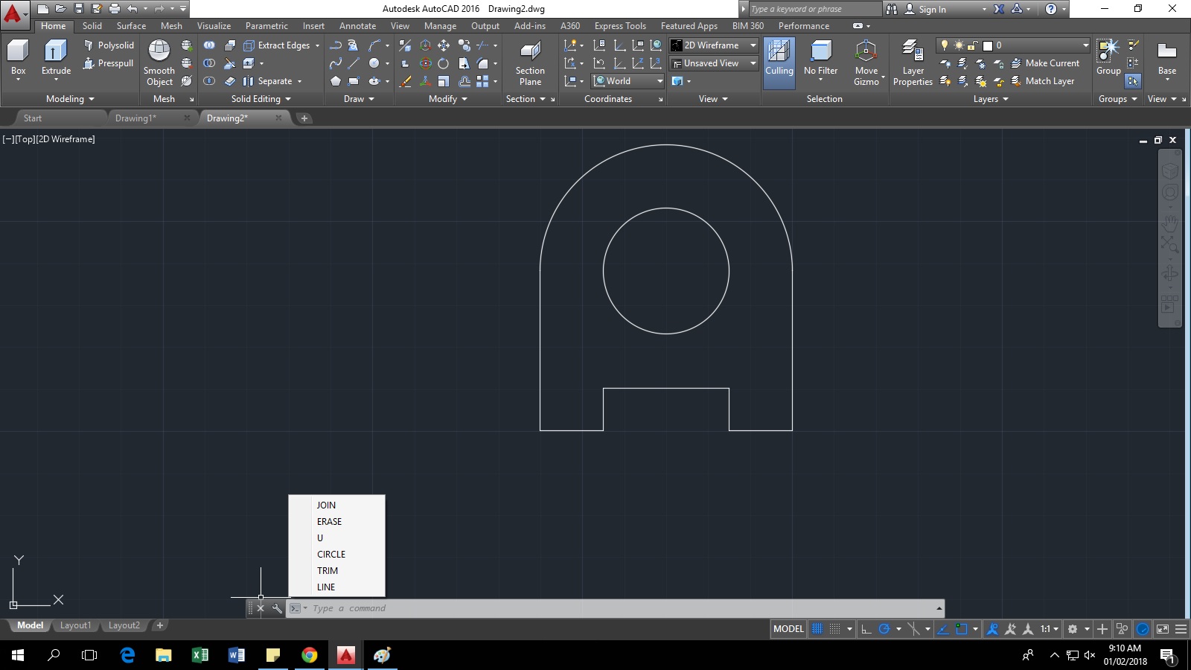Image resolution: width=1191 pixels, height=670 pixels.
Task: Click the keyword search box
Action: click(x=814, y=9)
